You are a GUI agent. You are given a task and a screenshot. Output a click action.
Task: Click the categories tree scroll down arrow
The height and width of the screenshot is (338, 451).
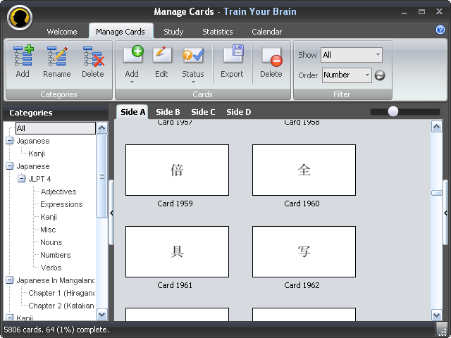point(101,315)
